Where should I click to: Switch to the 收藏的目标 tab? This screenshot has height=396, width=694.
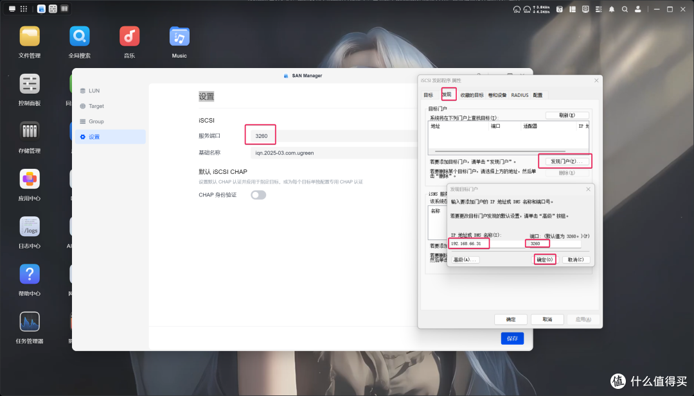pos(472,95)
